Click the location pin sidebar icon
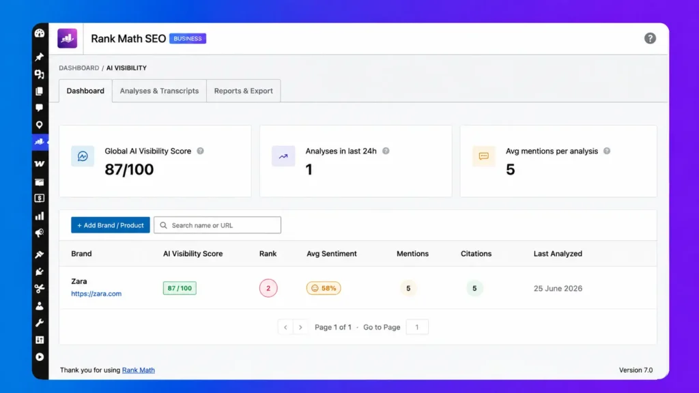 point(40,125)
